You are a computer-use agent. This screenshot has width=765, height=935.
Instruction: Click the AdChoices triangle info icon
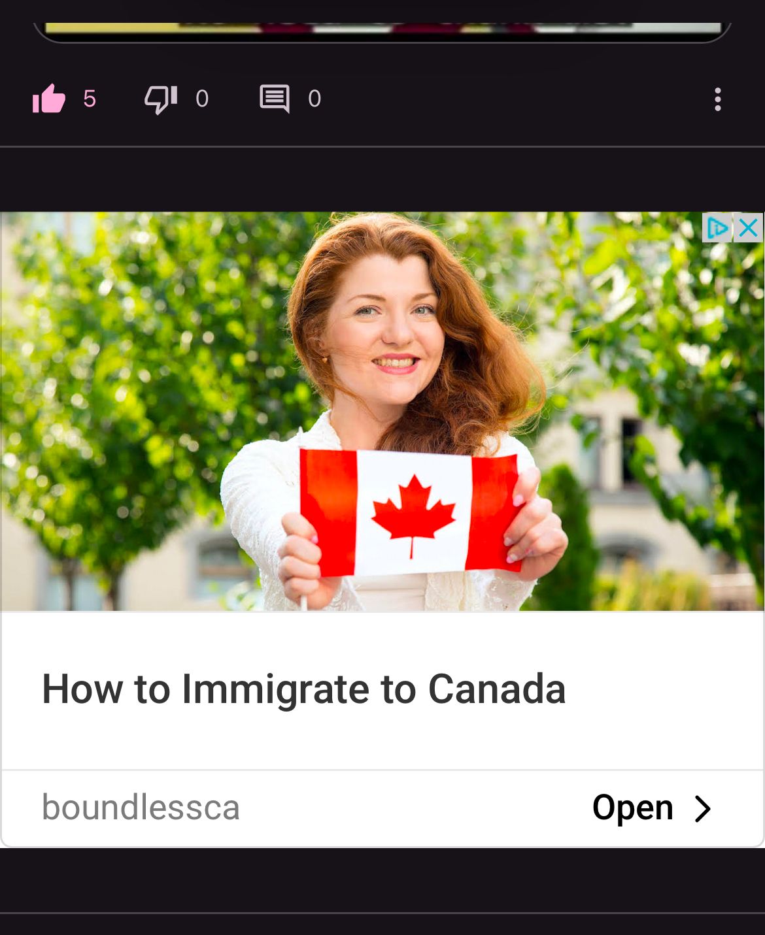click(717, 227)
